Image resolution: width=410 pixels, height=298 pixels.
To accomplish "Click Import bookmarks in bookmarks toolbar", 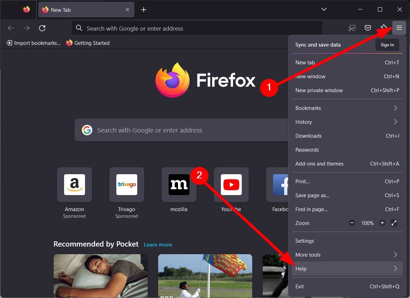I will point(33,43).
